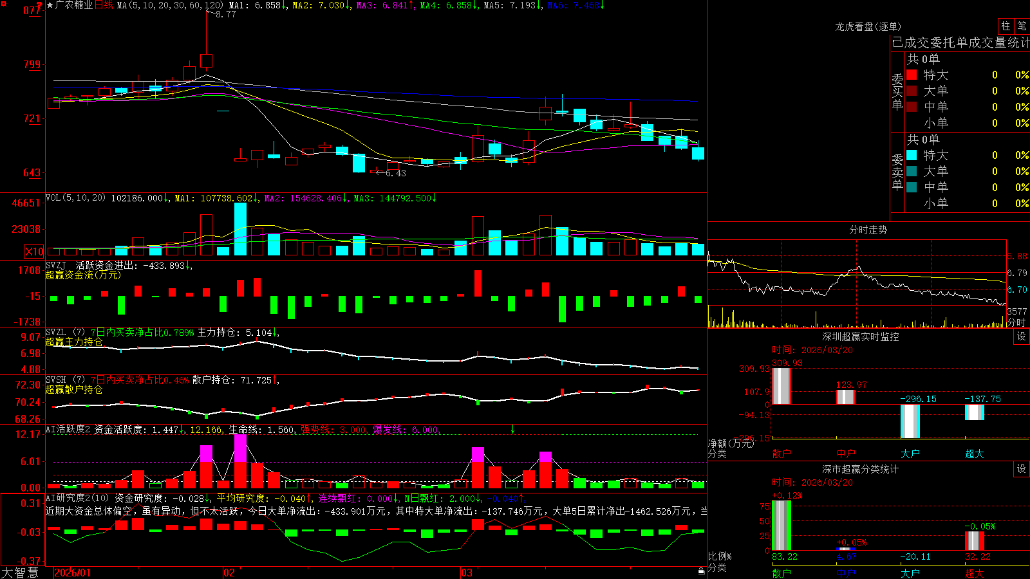Click the -296.15 大户 bar
Screen dimensions: 1030x579
pyautogui.click(x=910, y=421)
